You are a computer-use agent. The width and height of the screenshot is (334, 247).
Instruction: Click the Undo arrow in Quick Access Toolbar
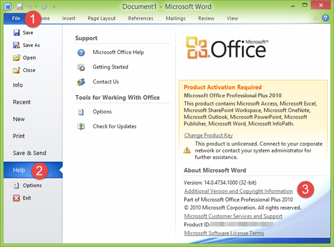click(29, 7)
